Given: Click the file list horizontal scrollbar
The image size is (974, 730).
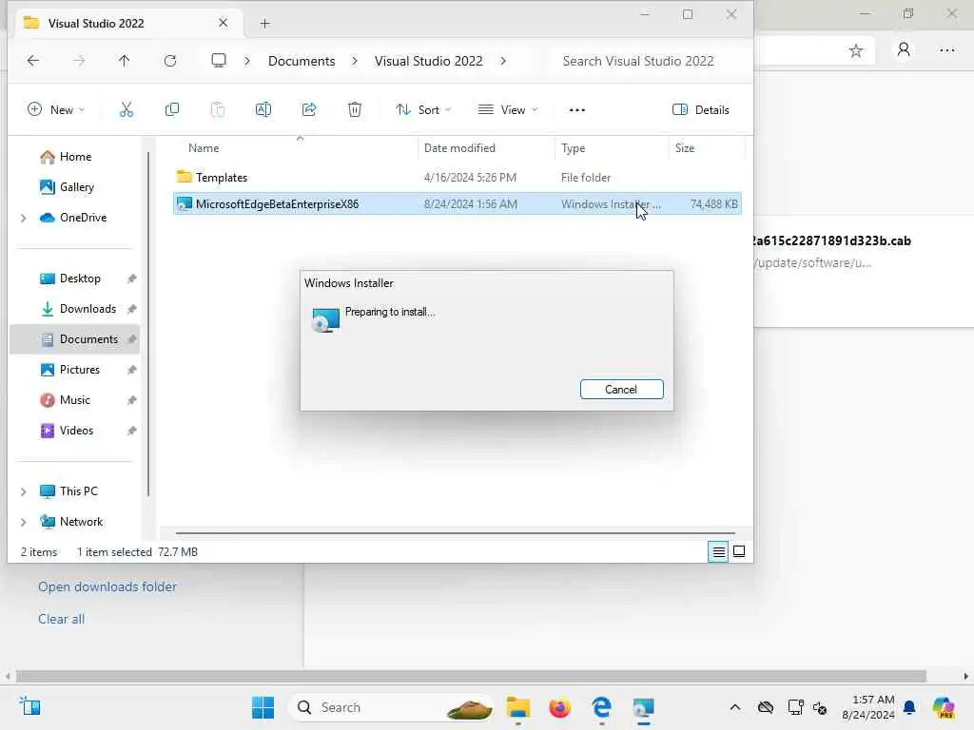Looking at the screenshot, I should (456, 533).
